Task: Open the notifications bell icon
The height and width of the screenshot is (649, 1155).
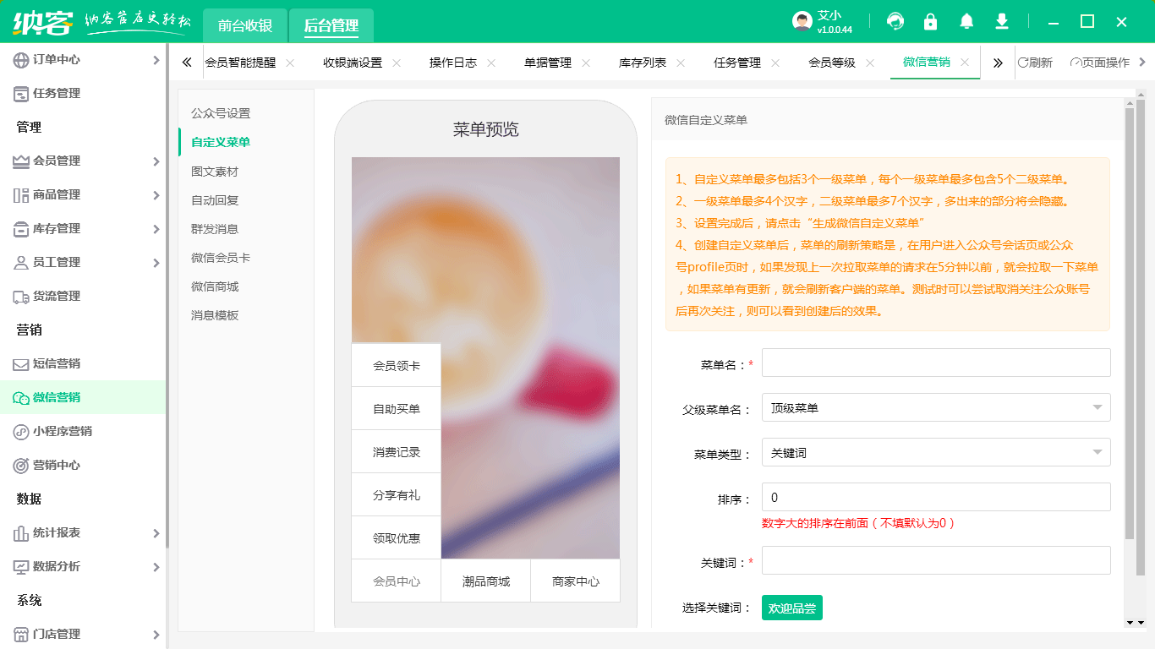Action: [x=966, y=22]
